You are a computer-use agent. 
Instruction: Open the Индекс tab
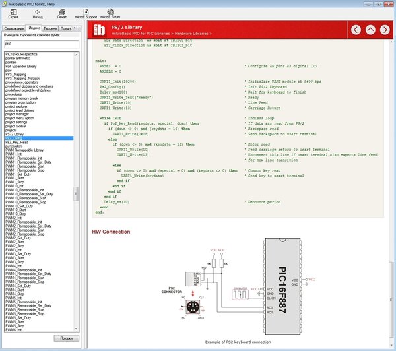[34, 28]
